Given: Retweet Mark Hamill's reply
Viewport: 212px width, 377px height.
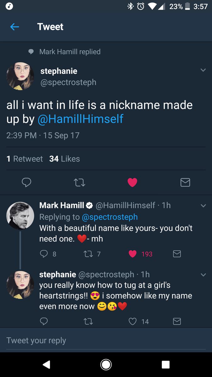Looking at the screenshot, I should (89, 254).
